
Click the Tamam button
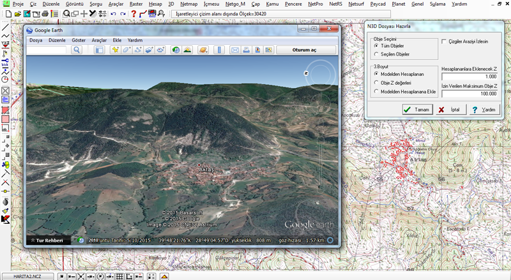(x=418, y=110)
